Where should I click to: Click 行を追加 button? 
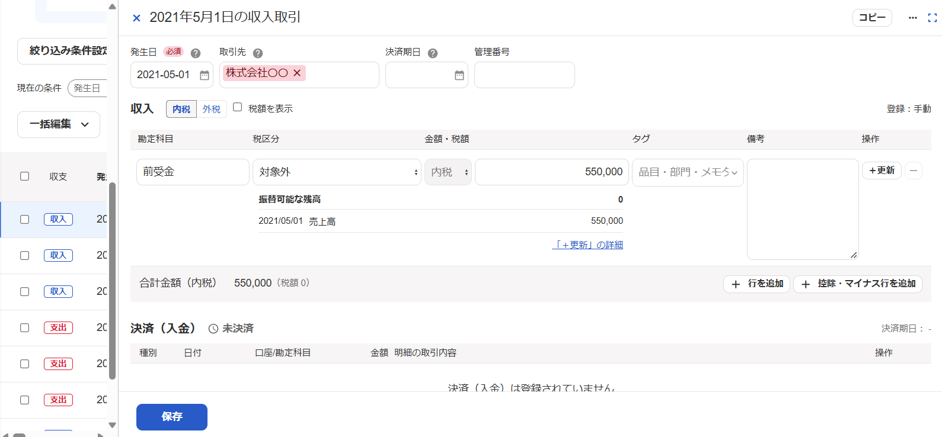coord(756,284)
